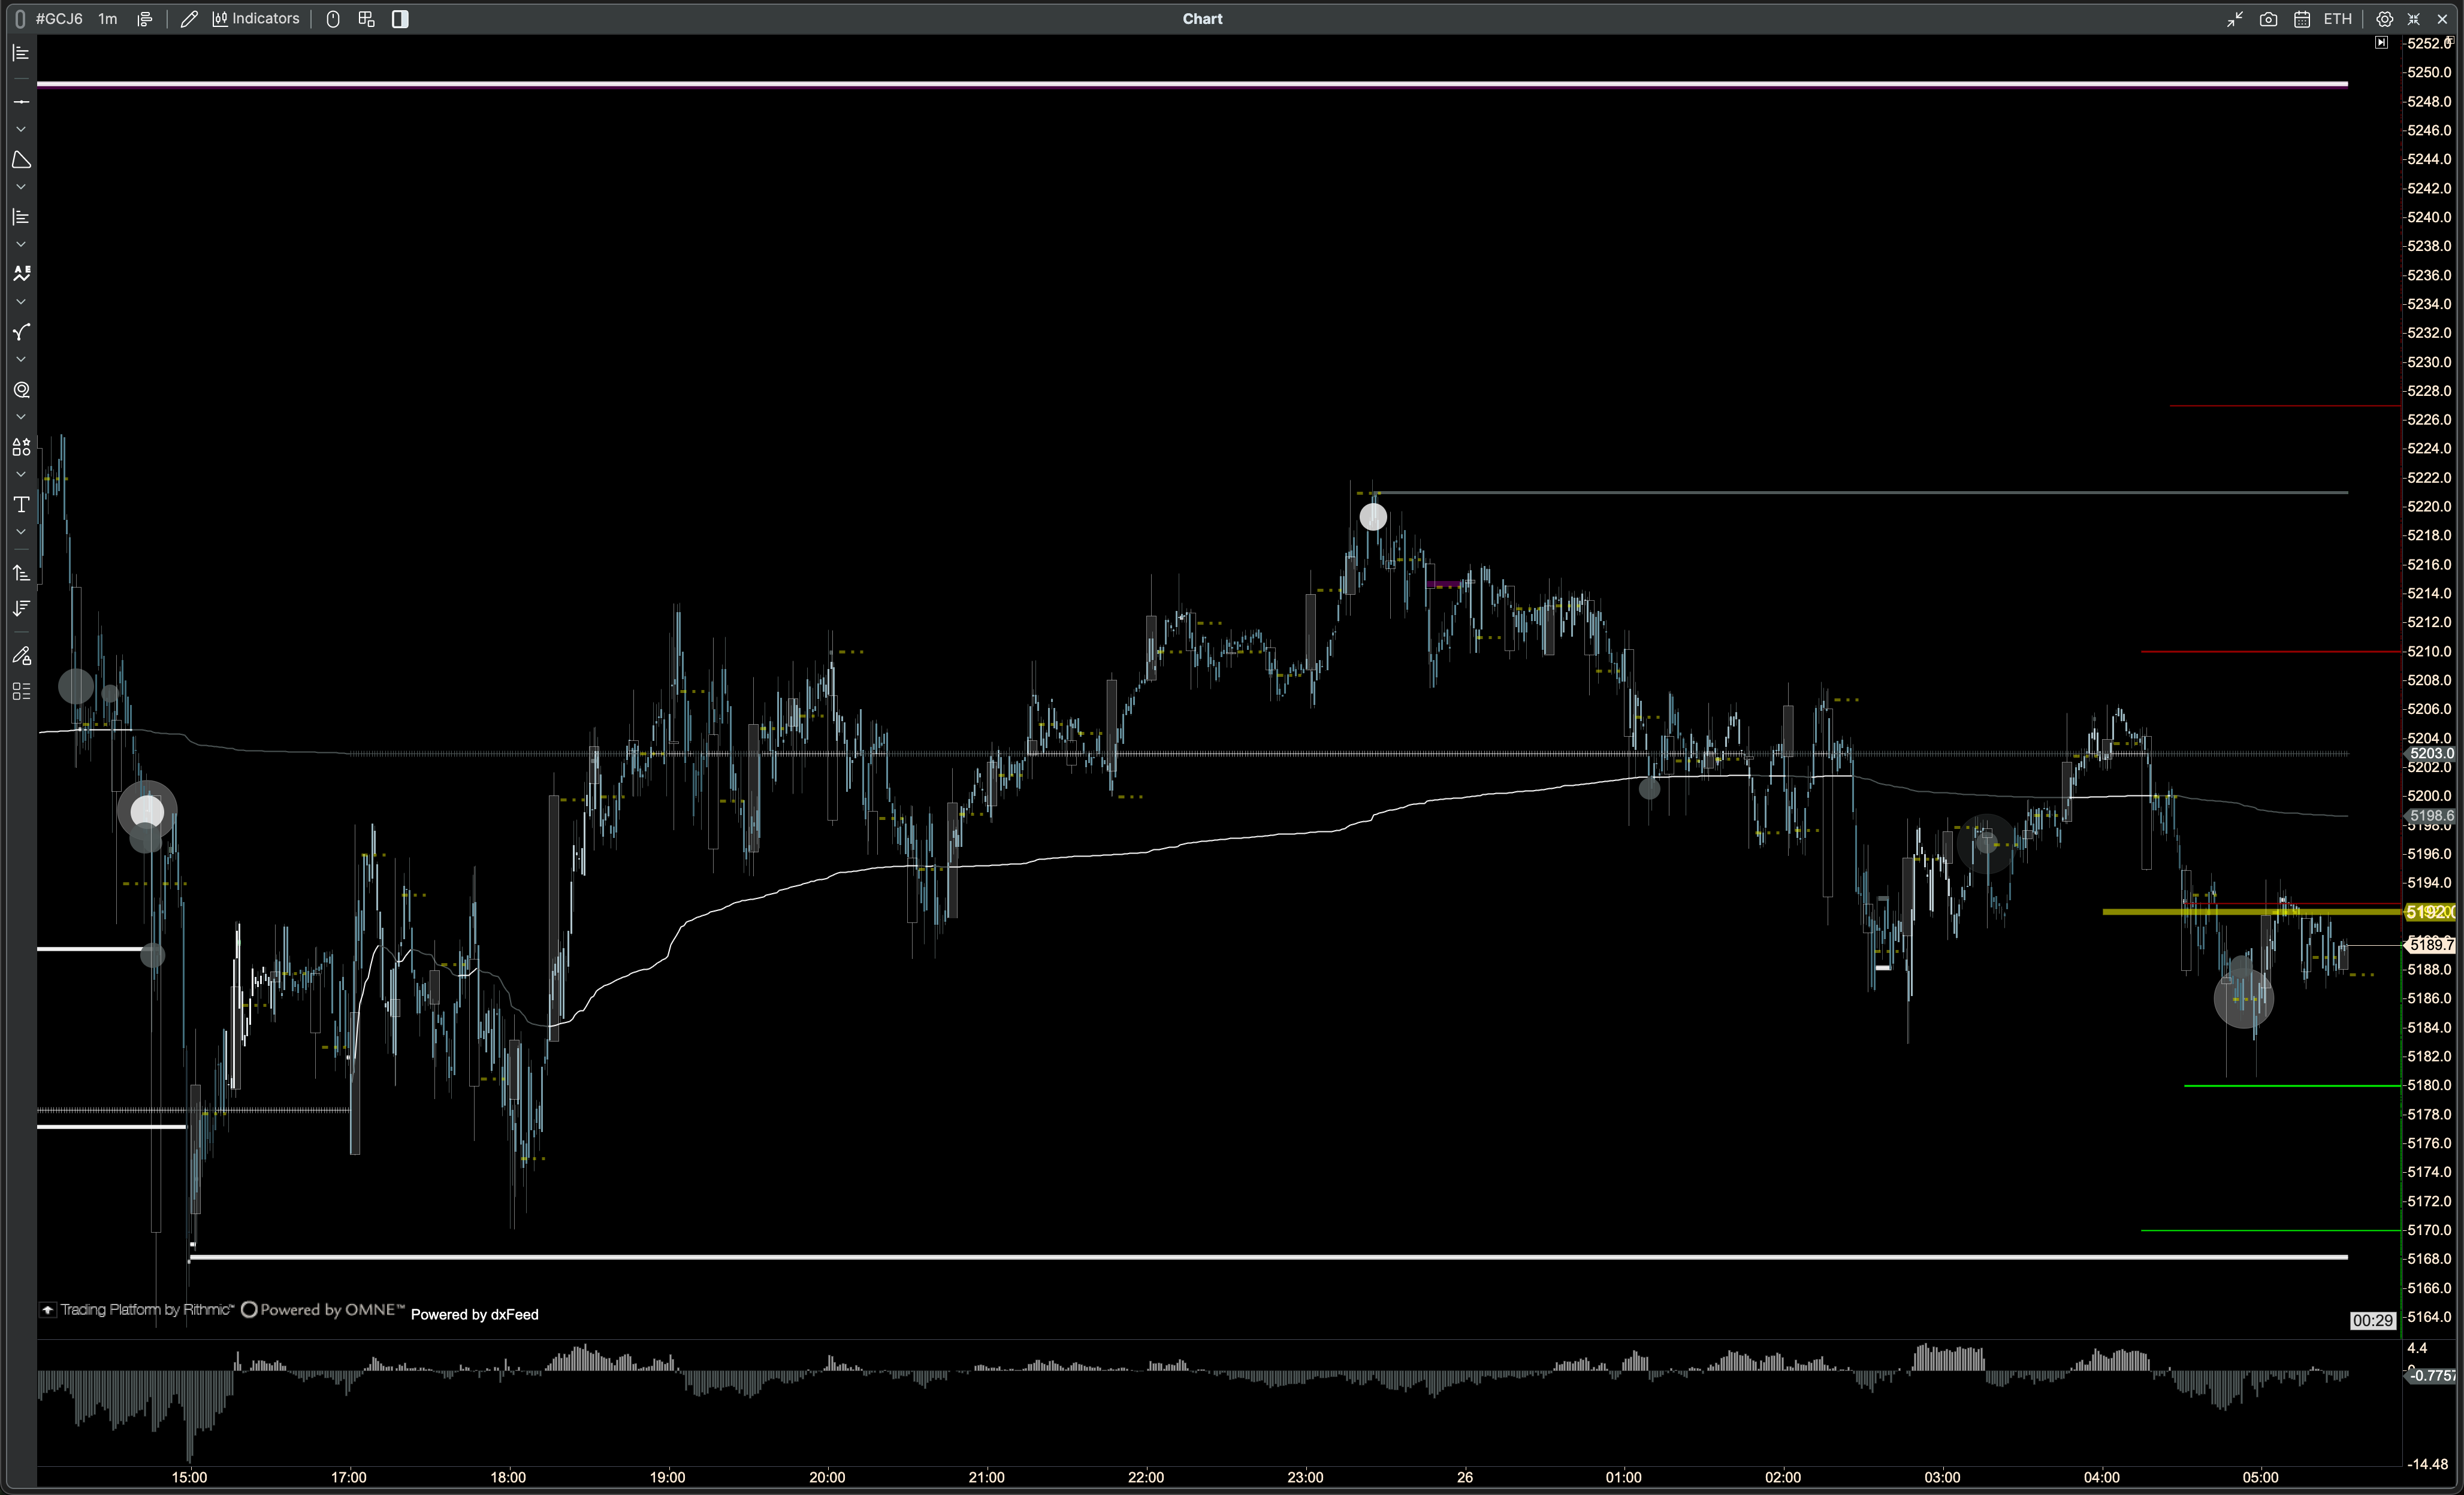Take chart screenshot with camera icon
Image resolution: width=2464 pixels, height=1495 pixels.
pos(2268,19)
